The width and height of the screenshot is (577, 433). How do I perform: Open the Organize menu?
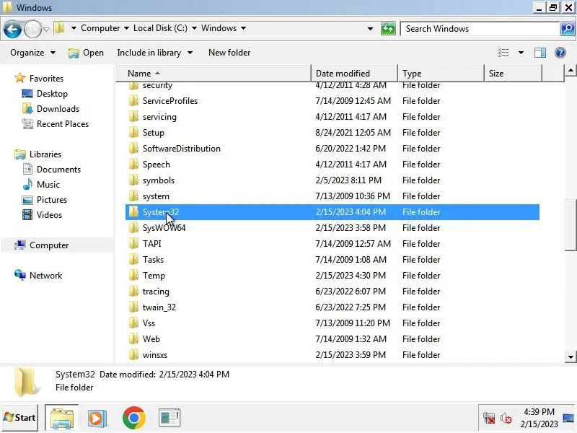[x=32, y=53]
